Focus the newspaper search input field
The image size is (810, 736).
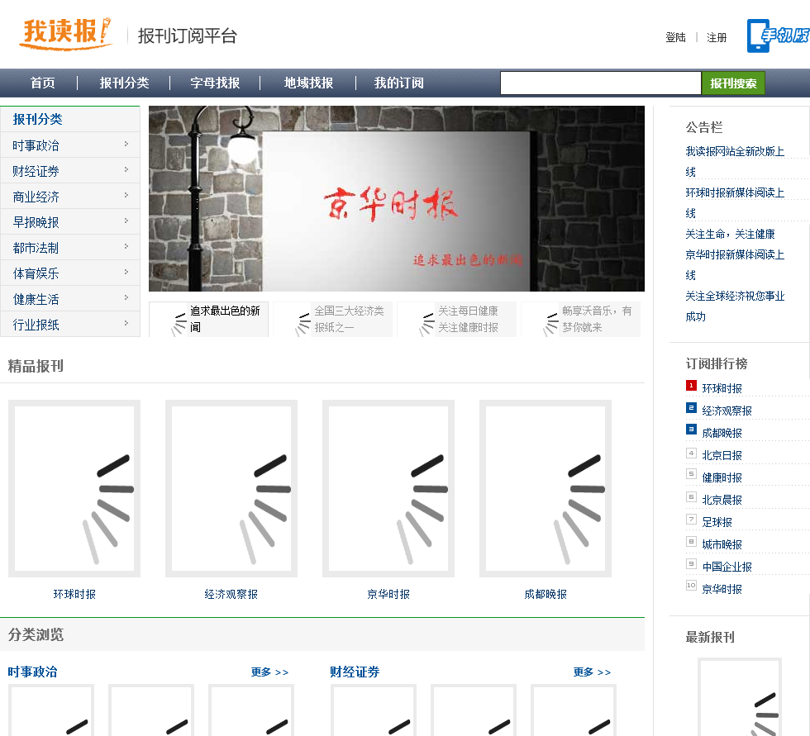(x=600, y=83)
